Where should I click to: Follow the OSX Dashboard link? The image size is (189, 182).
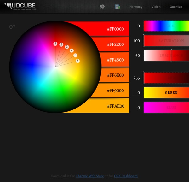click(126, 176)
